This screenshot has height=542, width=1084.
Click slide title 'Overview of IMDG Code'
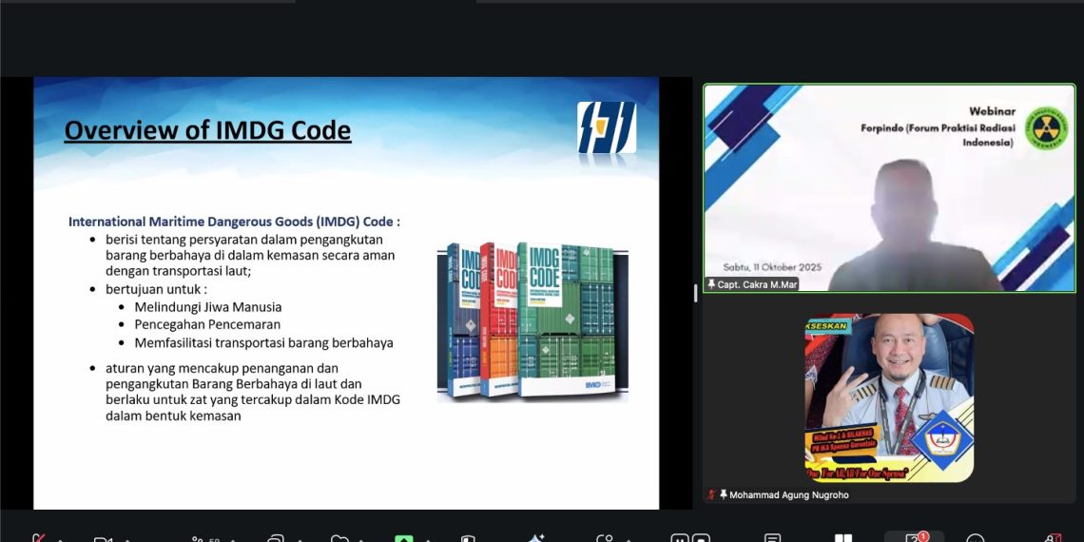point(207,130)
